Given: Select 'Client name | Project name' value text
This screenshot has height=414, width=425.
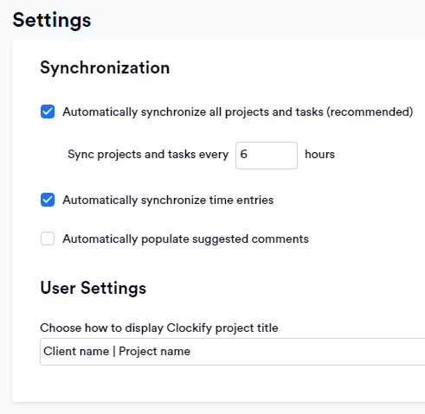Looking at the screenshot, I should (117, 352).
